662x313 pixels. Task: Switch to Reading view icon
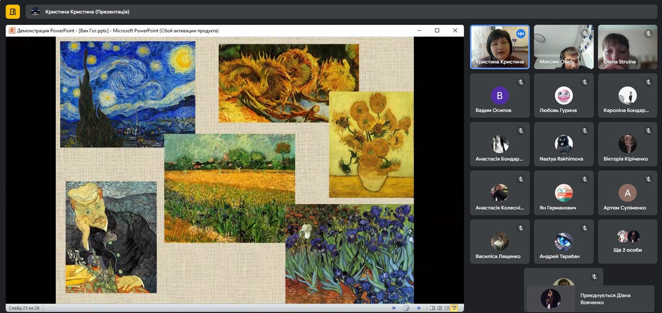[x=447, y=308]
